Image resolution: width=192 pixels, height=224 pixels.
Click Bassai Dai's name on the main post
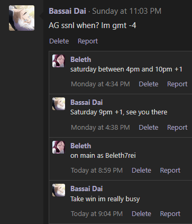tap(67, 11)
